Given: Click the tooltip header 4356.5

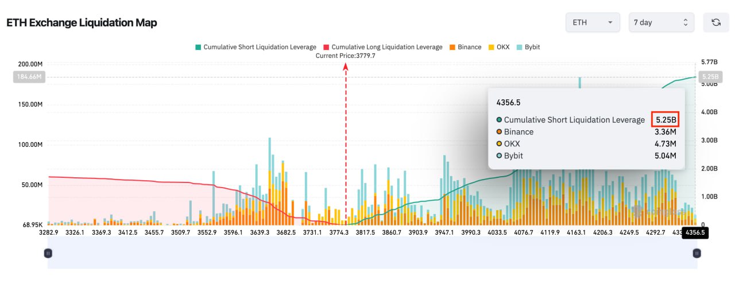Looking at the screenshot, I should (508, 102).
